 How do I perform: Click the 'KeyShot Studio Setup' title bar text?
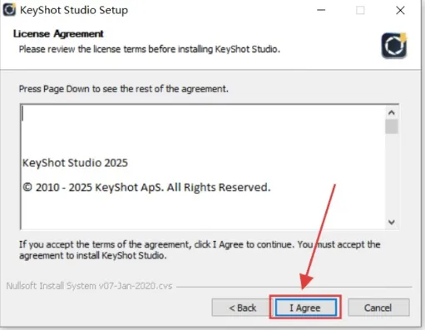click(74, 10)
